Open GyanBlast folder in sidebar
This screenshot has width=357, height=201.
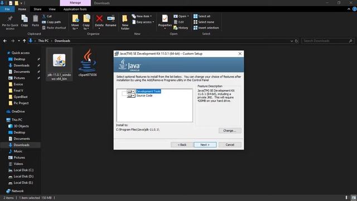point(21,97)
